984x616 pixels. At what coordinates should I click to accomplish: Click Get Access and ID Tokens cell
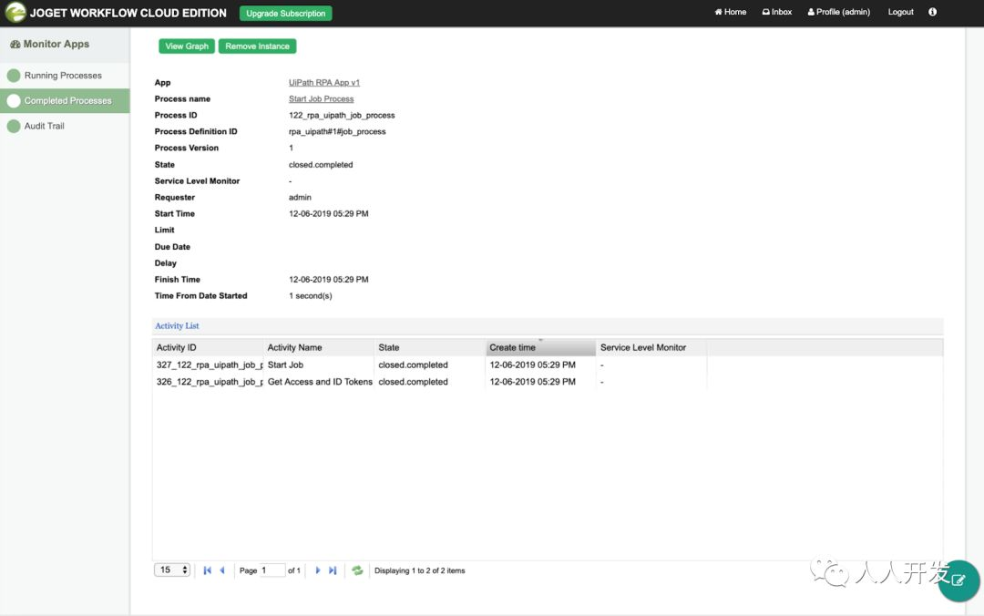click(x=320, y=382)
